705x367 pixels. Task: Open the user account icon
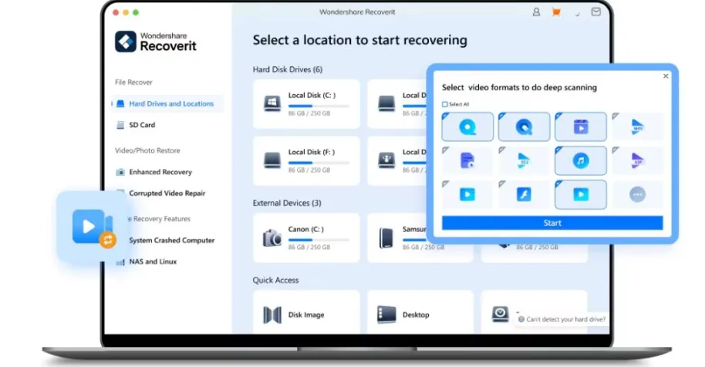(x=536, y=12)
